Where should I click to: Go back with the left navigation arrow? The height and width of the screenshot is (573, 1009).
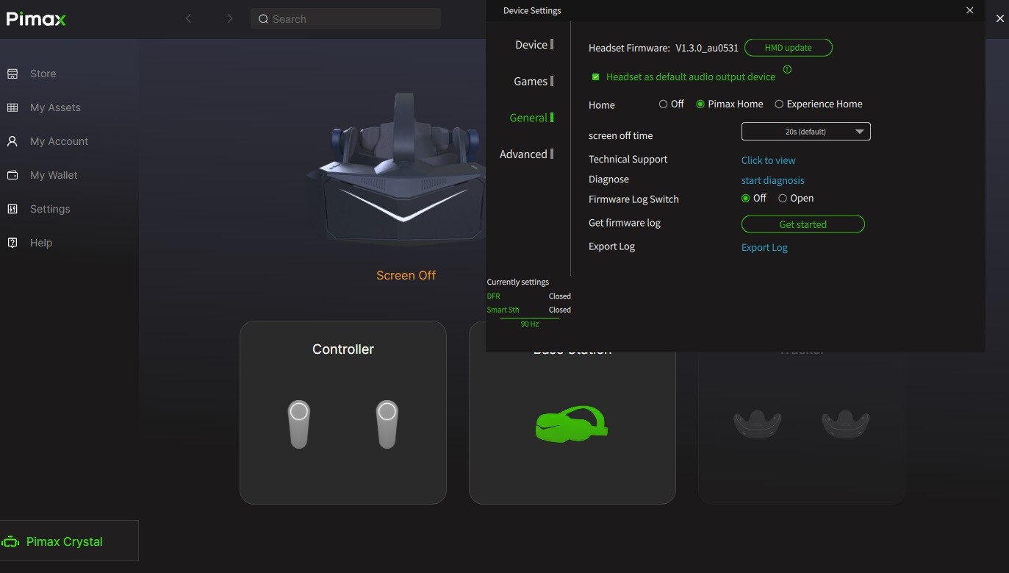189,18
